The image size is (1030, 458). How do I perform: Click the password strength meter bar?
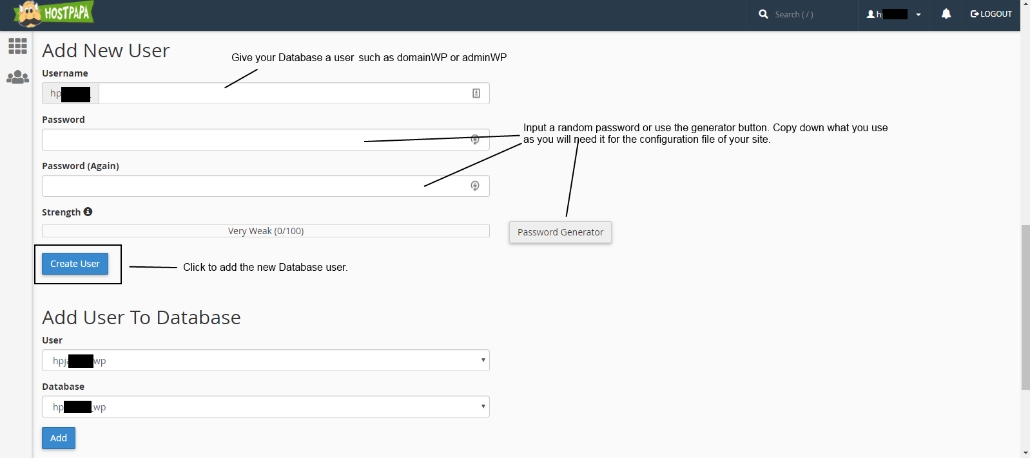266,231
